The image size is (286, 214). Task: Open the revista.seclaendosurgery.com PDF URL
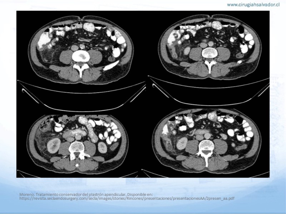coord(127,198)
